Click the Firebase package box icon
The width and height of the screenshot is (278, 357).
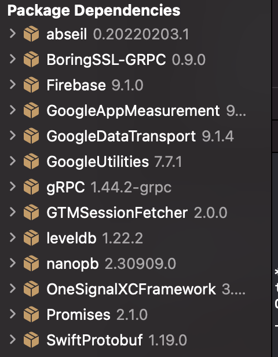(x=31, y=85)
